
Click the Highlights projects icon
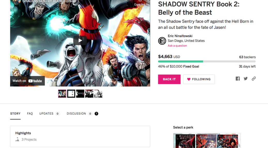[x=17, y=140]
